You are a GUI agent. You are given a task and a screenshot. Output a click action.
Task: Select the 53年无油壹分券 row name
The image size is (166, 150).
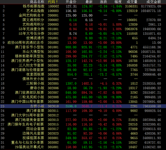click(x=31, y=29)
